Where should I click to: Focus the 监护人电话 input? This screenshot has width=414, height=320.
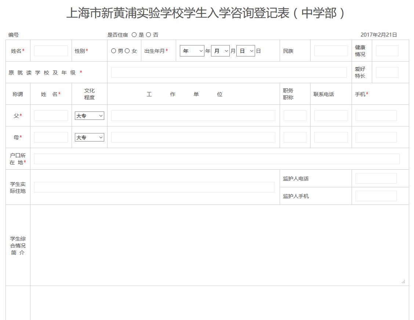click(x=376, y=179)
